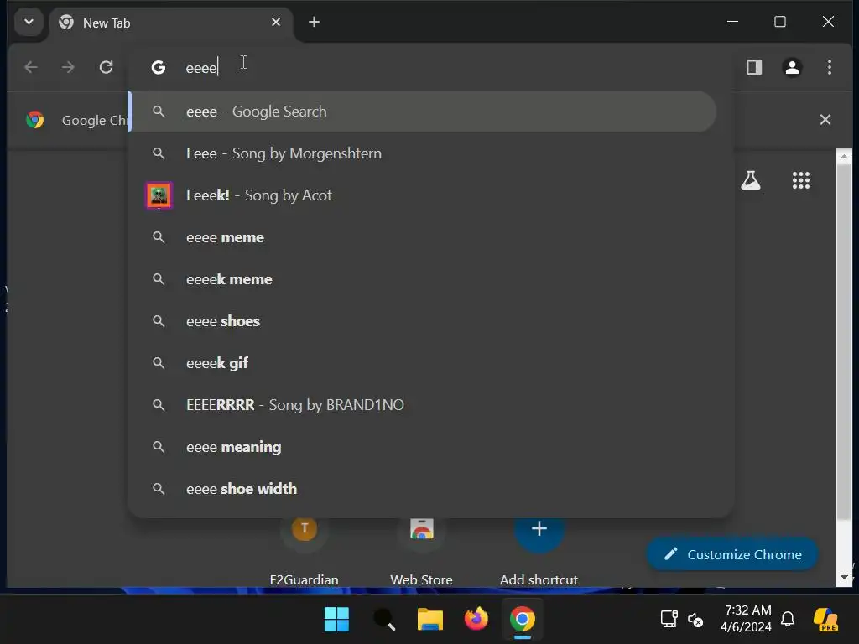
Task: Click Customize Chrome button
Action: point(732,555)
